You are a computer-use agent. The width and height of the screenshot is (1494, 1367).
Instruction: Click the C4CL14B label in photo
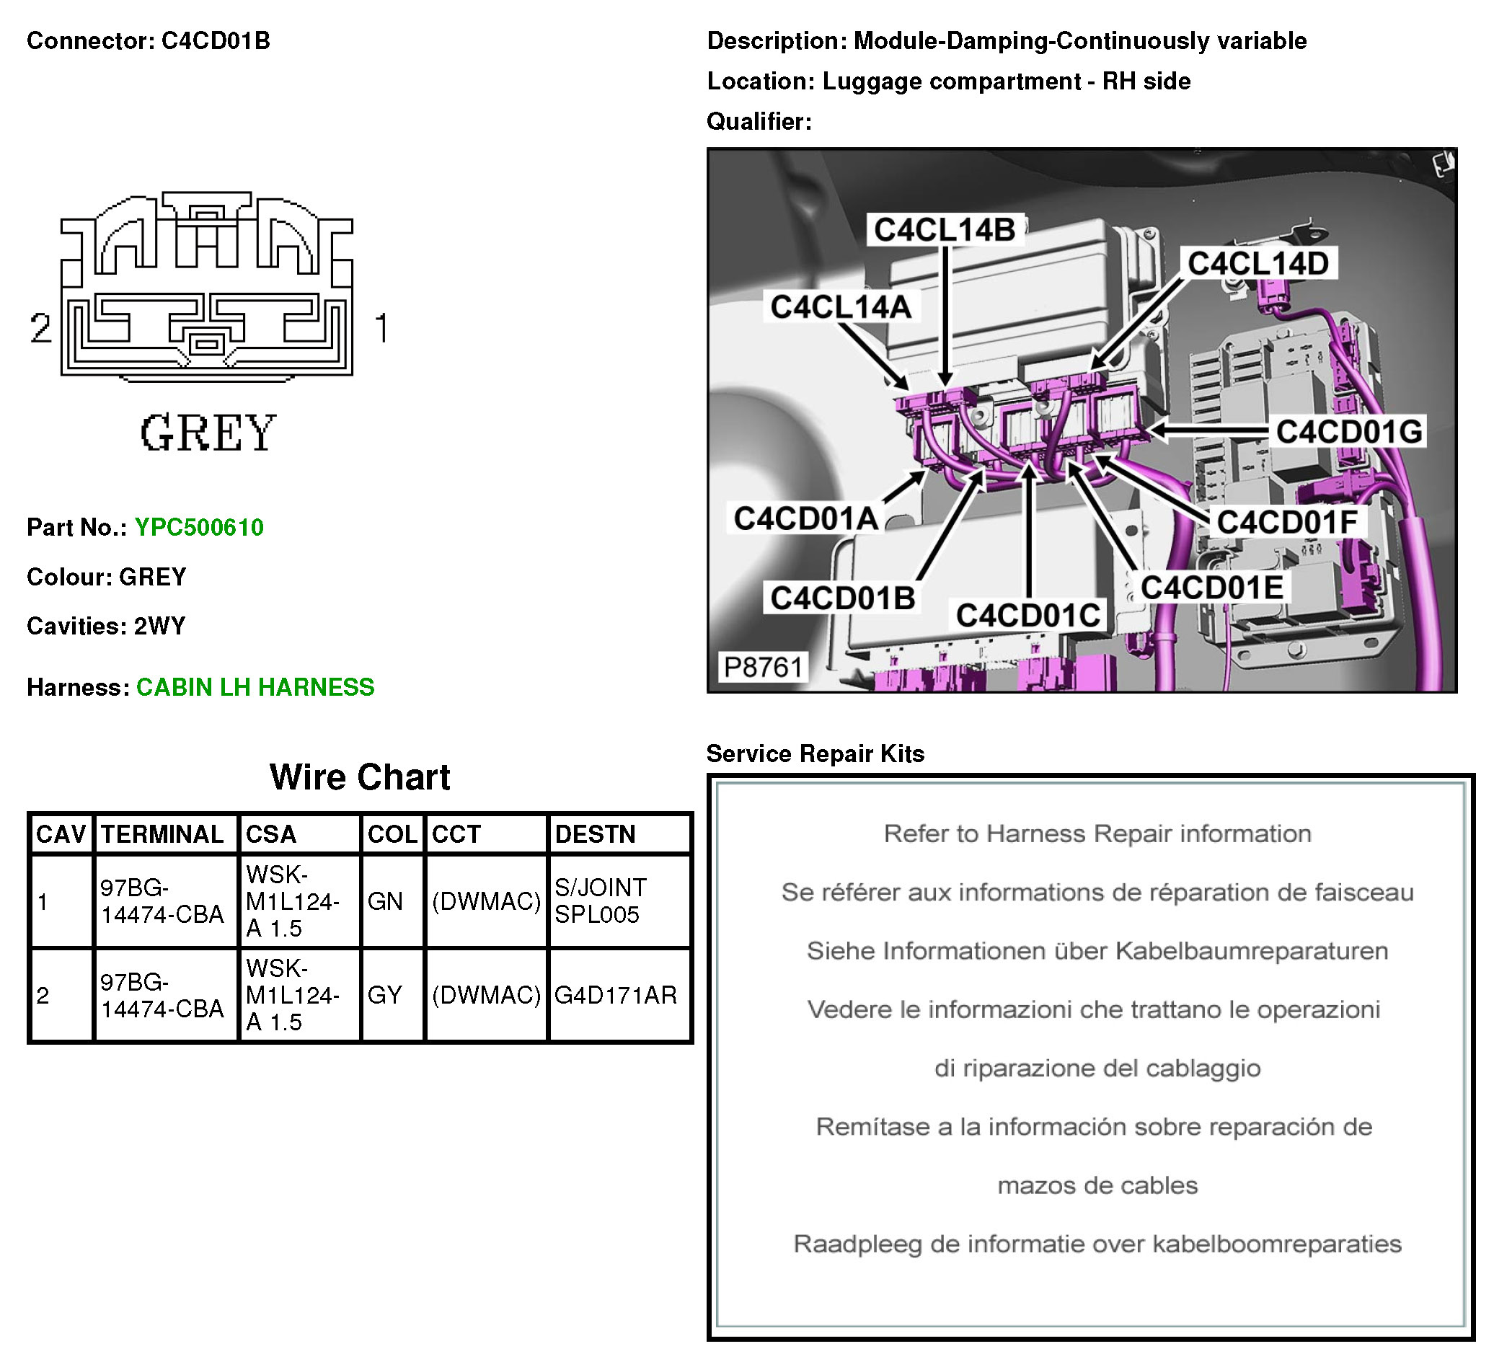(x=944, y=230)
